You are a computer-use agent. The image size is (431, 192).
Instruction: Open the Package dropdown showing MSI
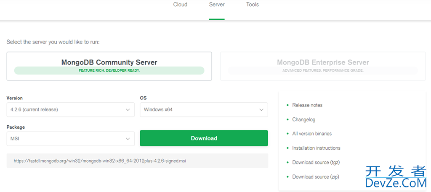[x=67, y=138]
